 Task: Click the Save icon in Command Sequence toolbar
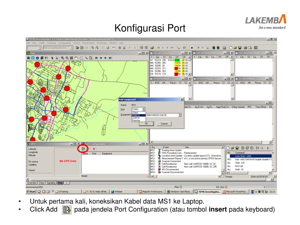click(237, 148)
